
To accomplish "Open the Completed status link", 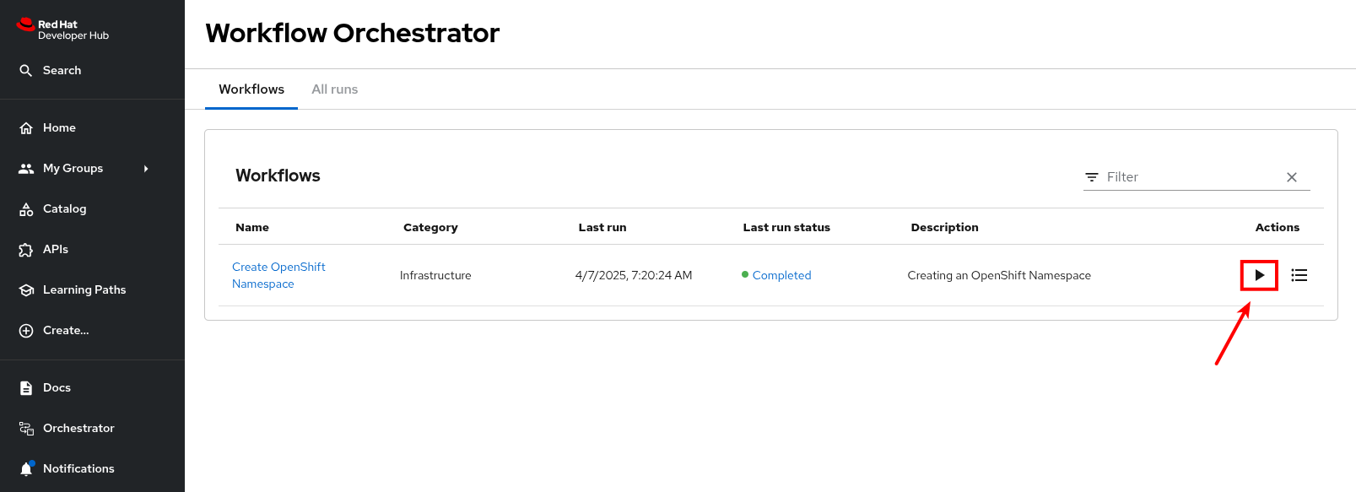I will (x=781, y=275).
